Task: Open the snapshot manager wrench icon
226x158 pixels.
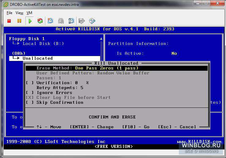Action: coord(71,21)
